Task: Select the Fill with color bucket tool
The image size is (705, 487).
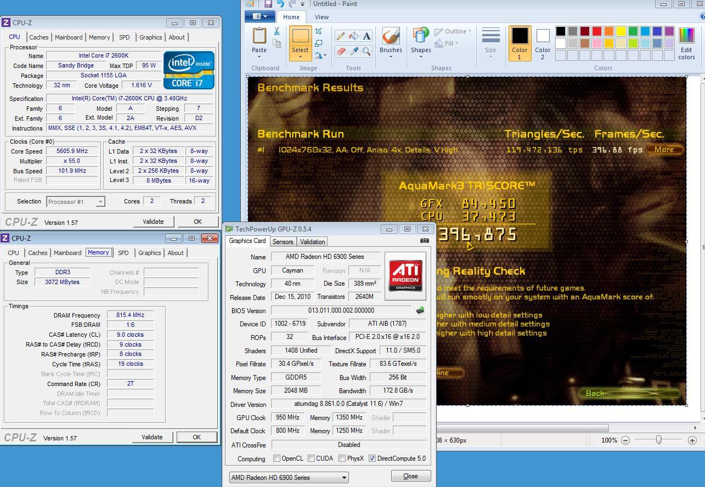Action: click(x=353, y=36)
